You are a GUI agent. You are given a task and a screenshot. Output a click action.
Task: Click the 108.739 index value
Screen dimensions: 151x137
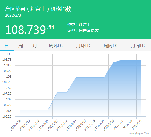click(26, 30)
